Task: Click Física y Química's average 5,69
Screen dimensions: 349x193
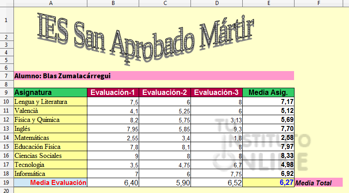Action: (x=268, y=119)
